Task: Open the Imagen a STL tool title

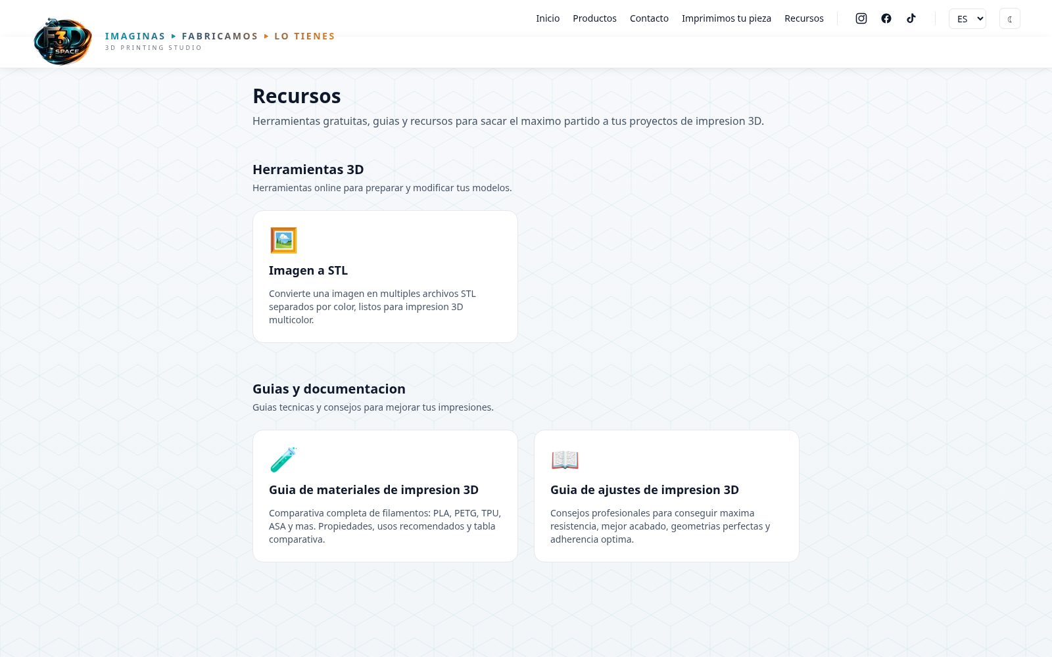Action: (x=308, y=271)
